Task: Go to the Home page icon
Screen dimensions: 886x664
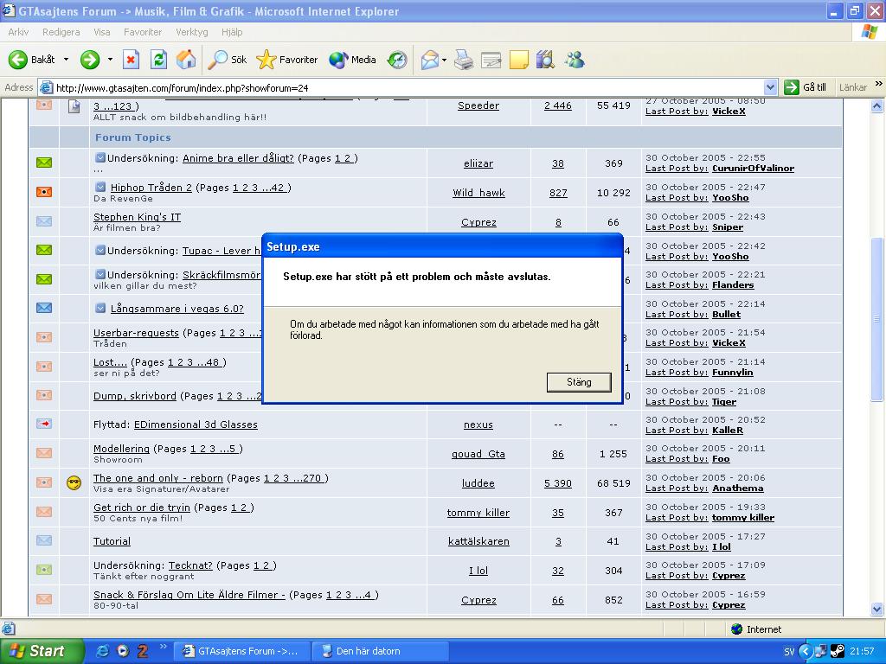Action: point(186,60)
